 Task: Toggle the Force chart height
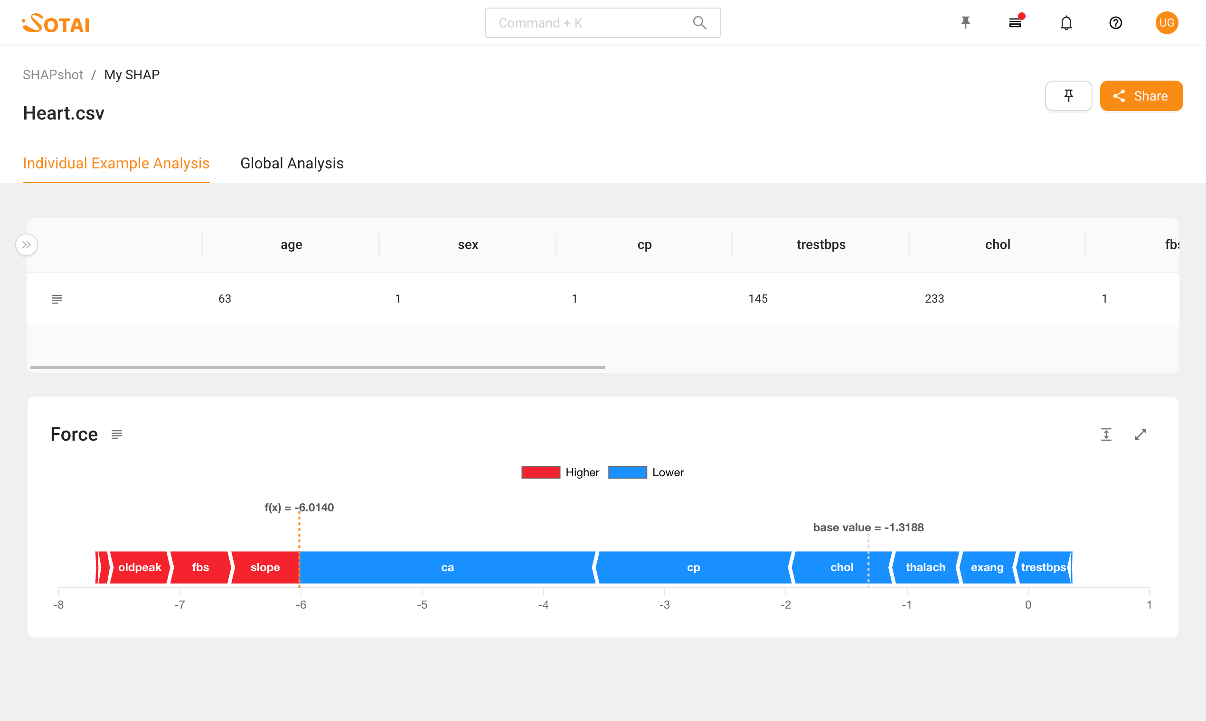(x=1106, y=434)
